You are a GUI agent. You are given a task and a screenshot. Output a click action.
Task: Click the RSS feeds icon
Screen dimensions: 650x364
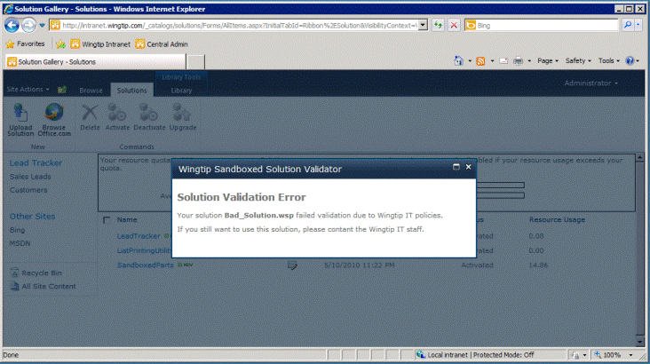point(480,61)
